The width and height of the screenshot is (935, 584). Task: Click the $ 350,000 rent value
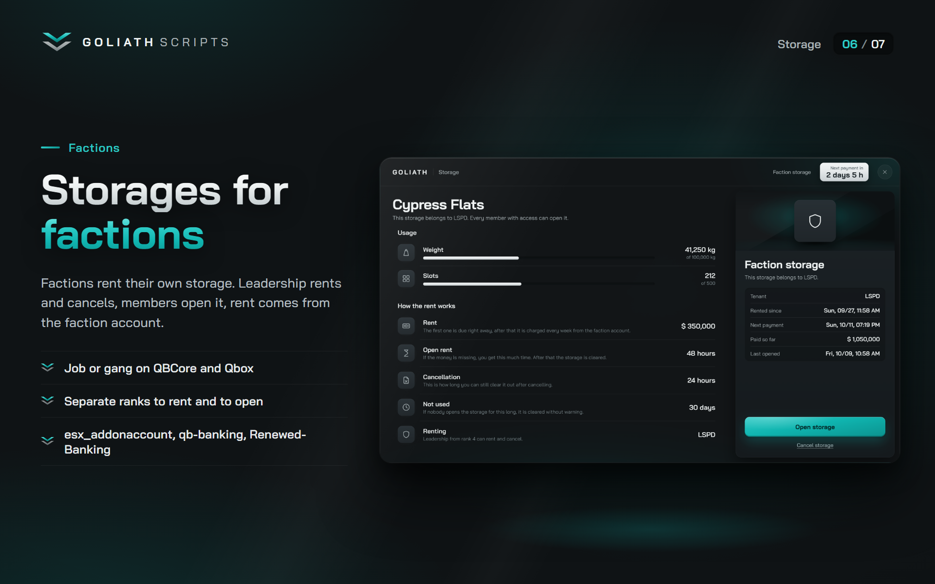click(x=698, y=326)
